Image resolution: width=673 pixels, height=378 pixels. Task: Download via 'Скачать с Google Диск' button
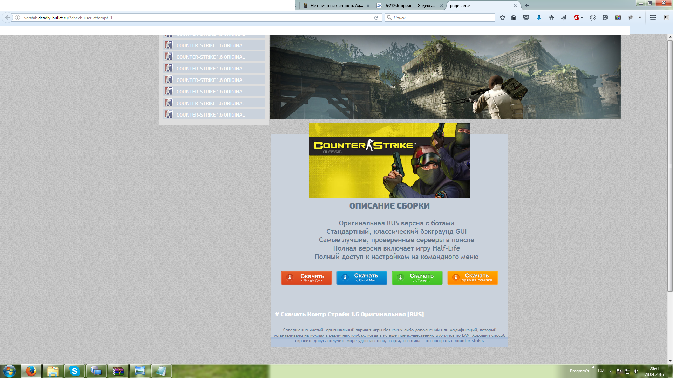pos(306,278)
